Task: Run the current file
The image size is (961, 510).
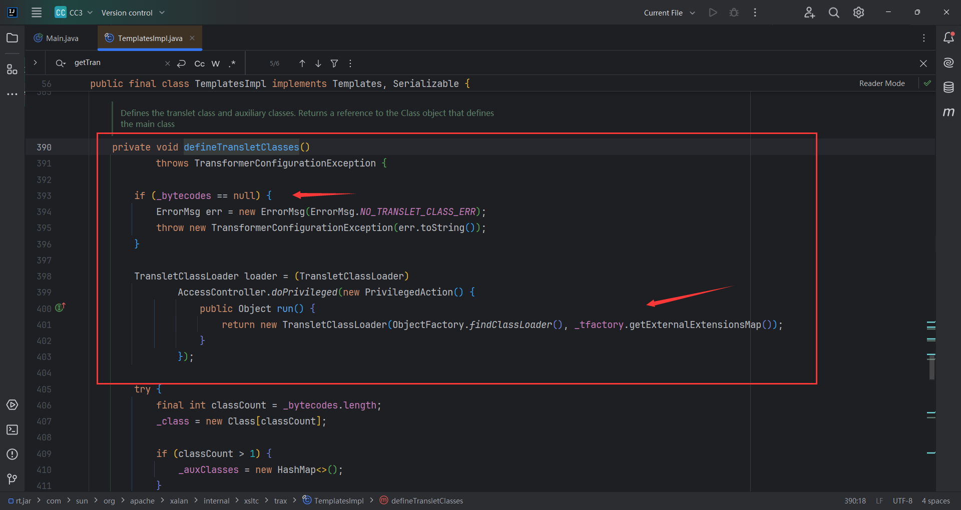Action: 713,12
